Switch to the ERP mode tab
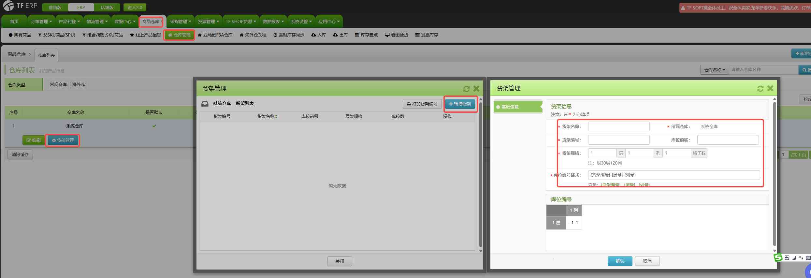 coord(81,7)
